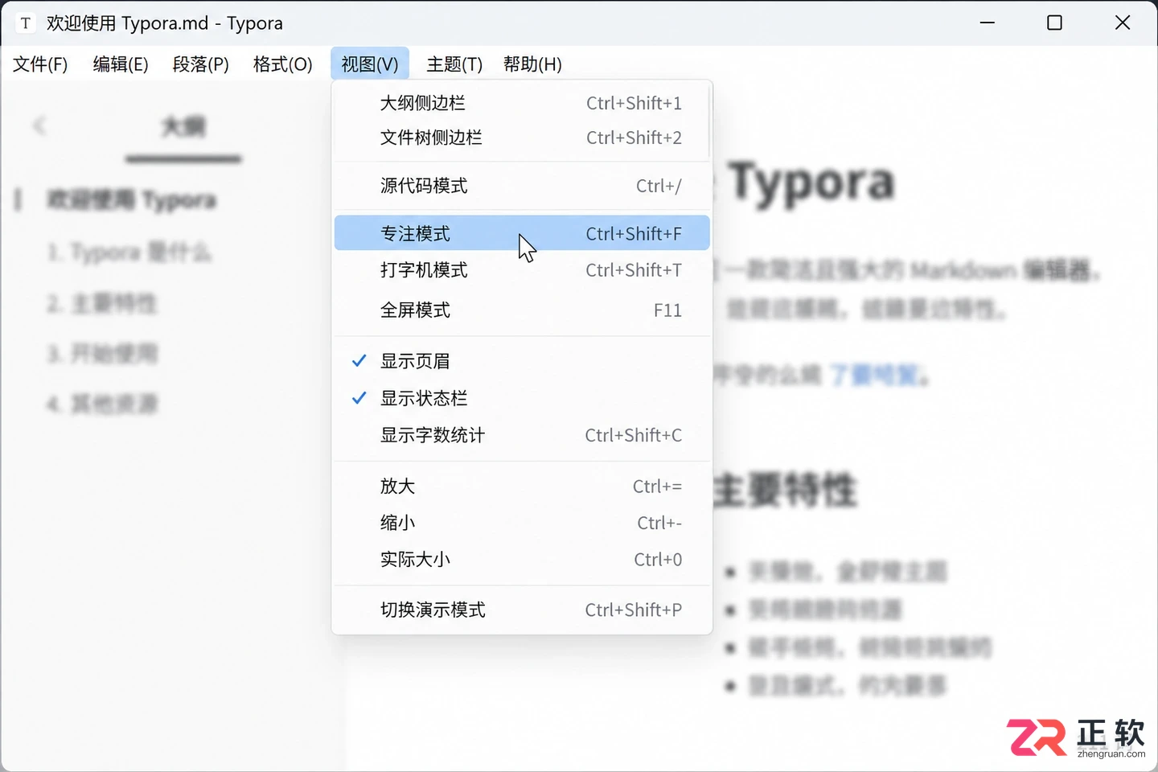Reset zoom with 实际大小
The width and height of the screenshot is (1158, 772).
point(522,559)
